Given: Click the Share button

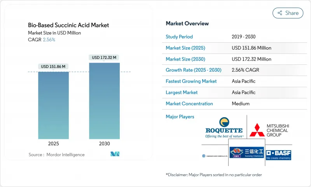Looking at the screenshot, I should click(288, 13).
